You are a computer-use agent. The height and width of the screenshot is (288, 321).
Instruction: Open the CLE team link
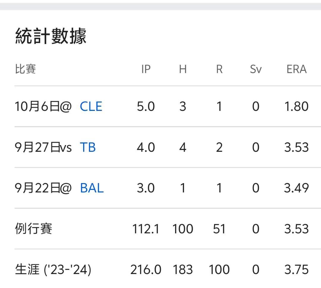click(x=91, y=106)
